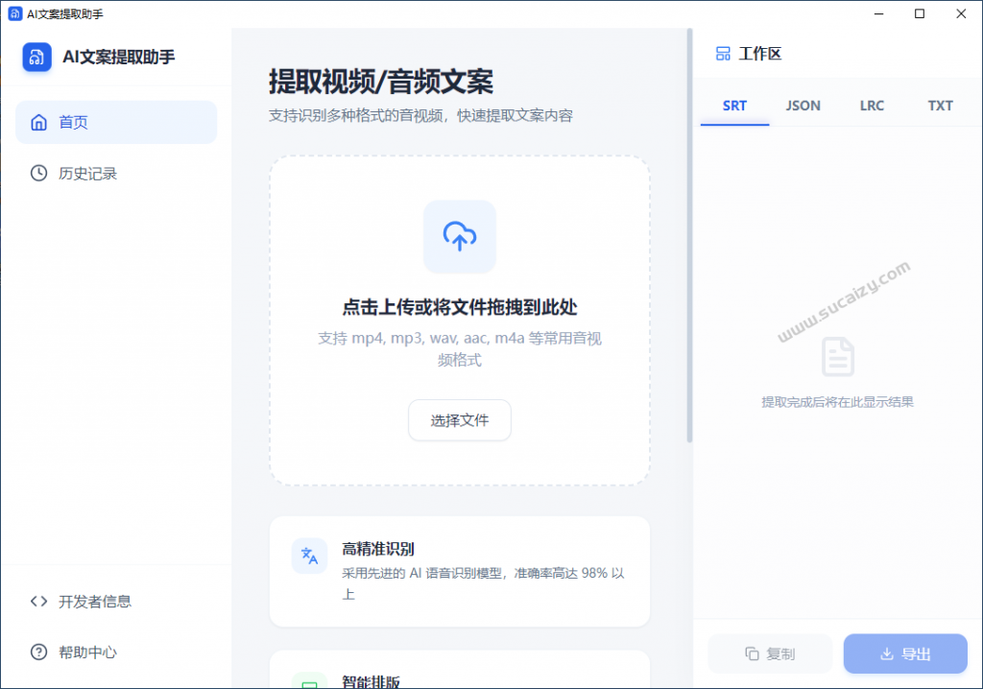Switch to the JSON tab
Image resolution: width=983 pixels, height=689 pixels.
803,106
